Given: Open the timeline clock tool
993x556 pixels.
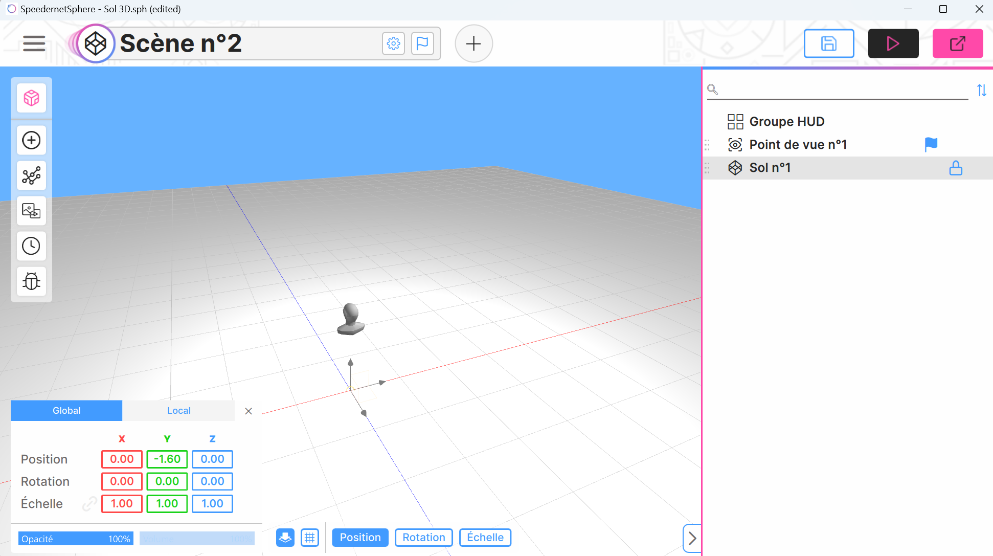Looking at the screenshot, I should click(31, 246).
